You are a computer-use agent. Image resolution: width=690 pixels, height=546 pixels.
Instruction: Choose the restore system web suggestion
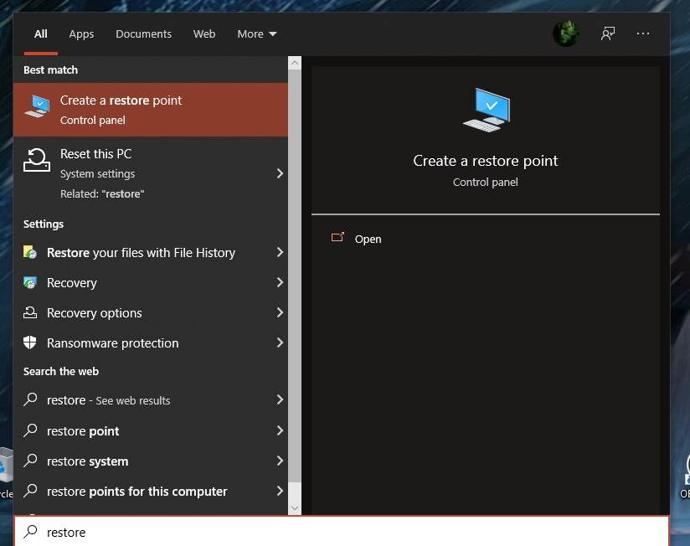[88, 461]
